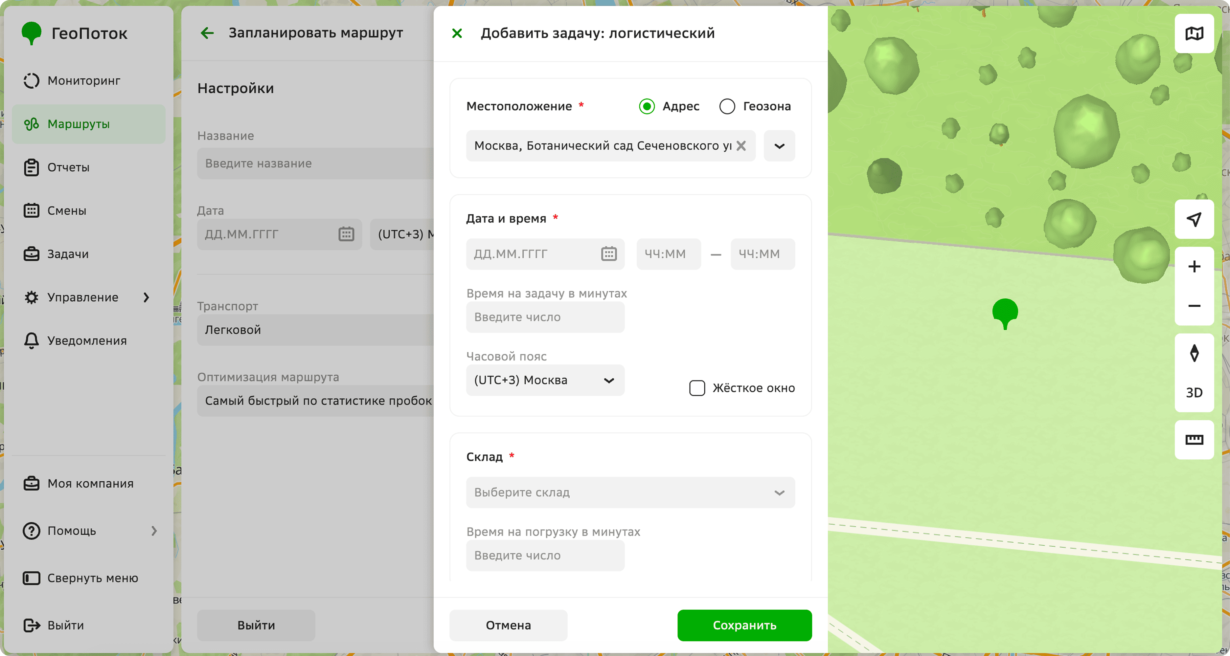Expand the address suggestions dropdown arrow
The width and height of the screenshot is (1230, 656).
click(779, 146)
